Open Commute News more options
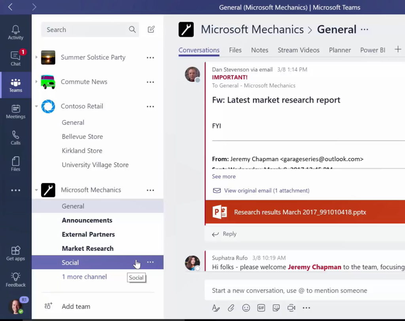The height and width of the screenshot is (321, 405). (x=150, y=82)
